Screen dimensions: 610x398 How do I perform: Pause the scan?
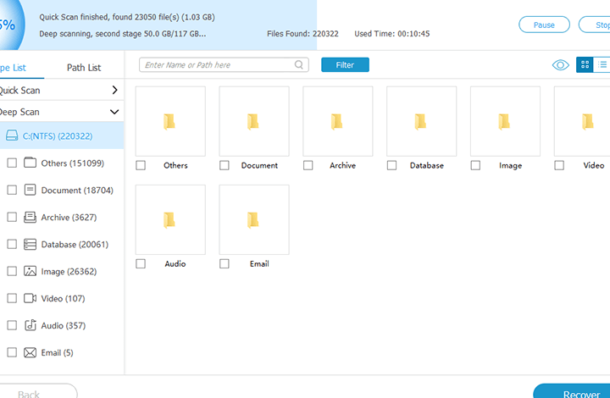coord(544,25)
